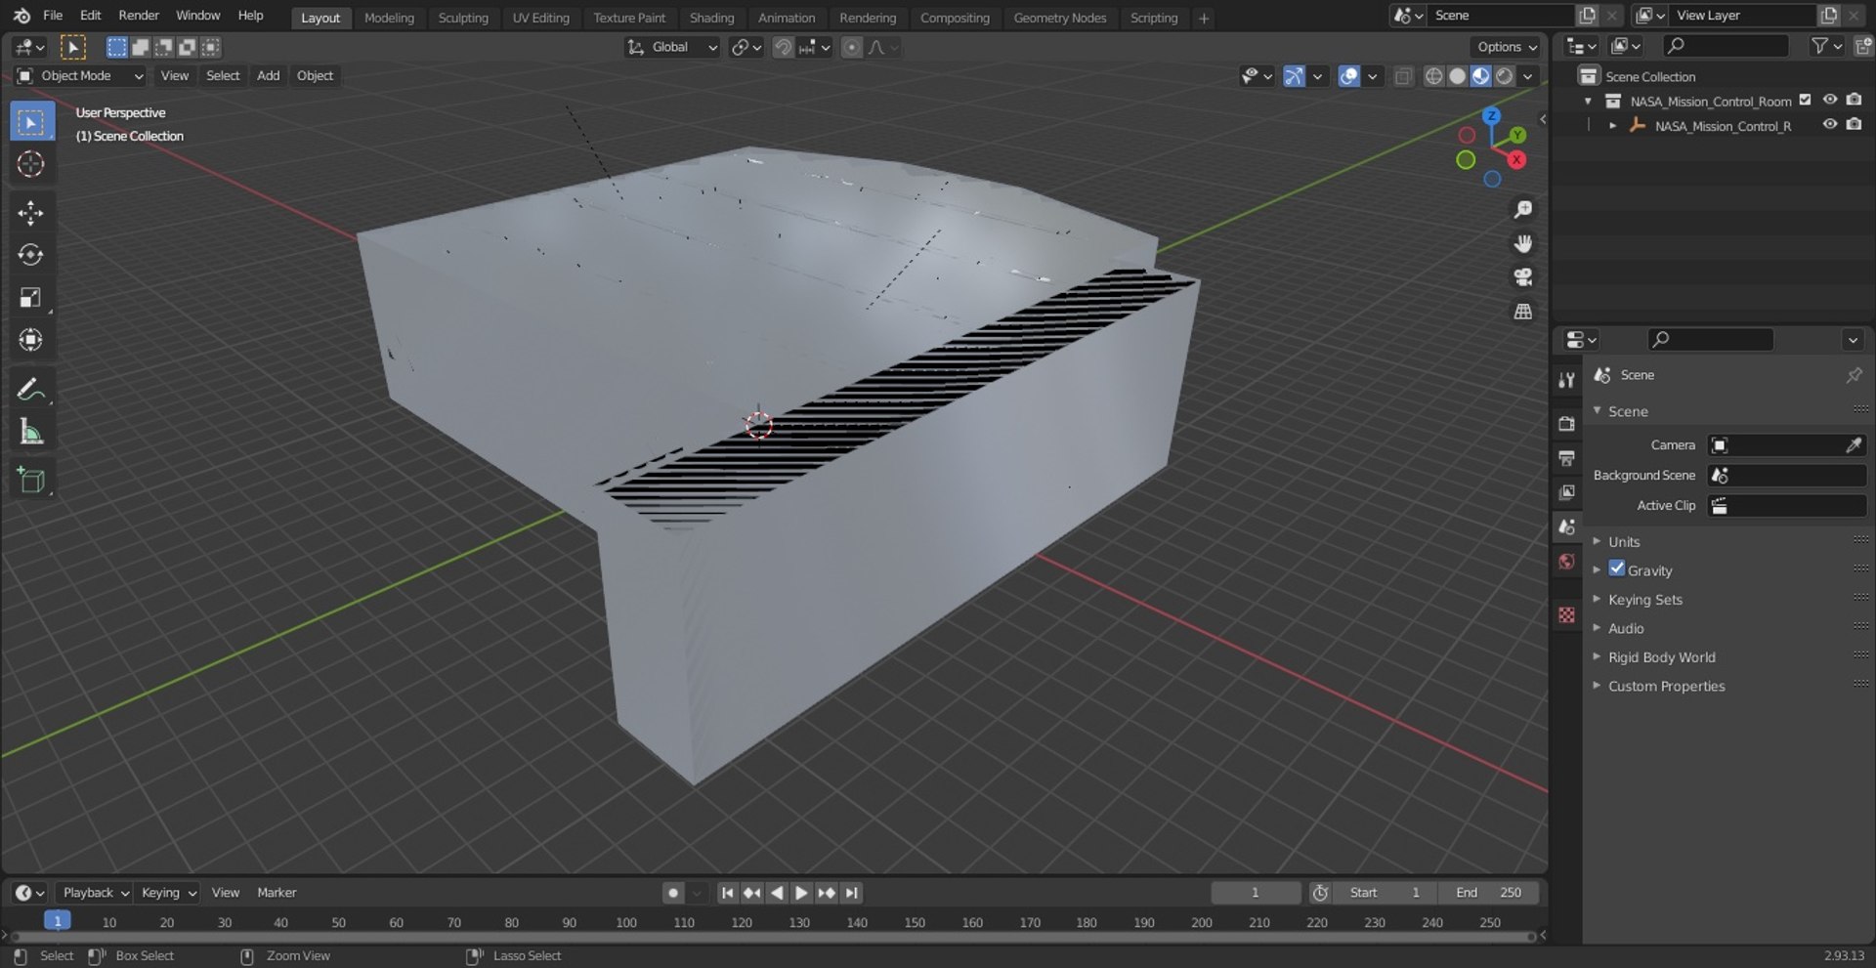1876x968 pixels.
Task: Open the File menu
Action: (53, 16)
